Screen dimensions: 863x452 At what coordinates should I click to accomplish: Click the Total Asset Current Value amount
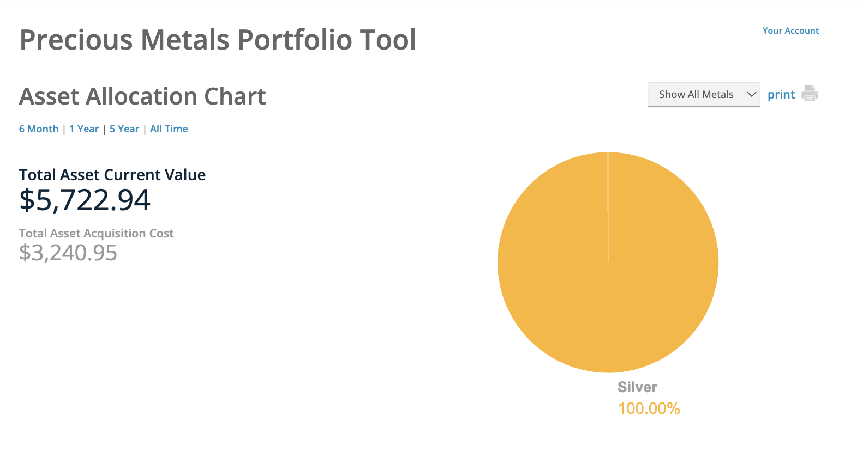tap(85, 200)
